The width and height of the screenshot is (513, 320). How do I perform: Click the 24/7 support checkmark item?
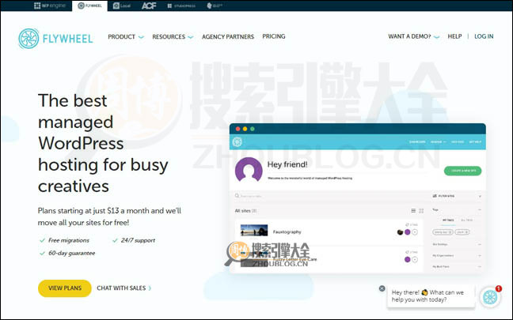[x=134, y=240]
